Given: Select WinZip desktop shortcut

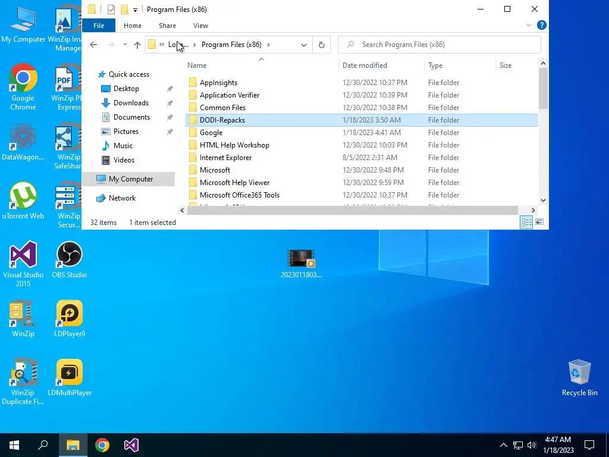Looking at the screenshot, I should pos(23,319).
